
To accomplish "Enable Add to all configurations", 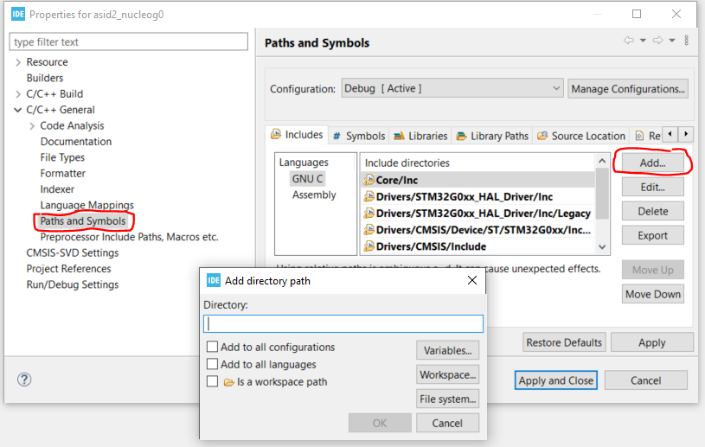I will [212, 347].
